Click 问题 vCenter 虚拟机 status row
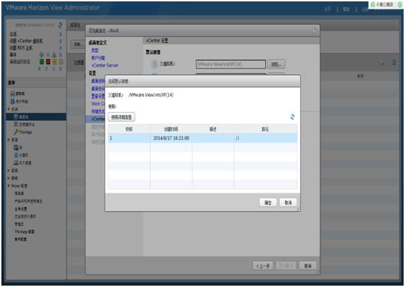 35,41
